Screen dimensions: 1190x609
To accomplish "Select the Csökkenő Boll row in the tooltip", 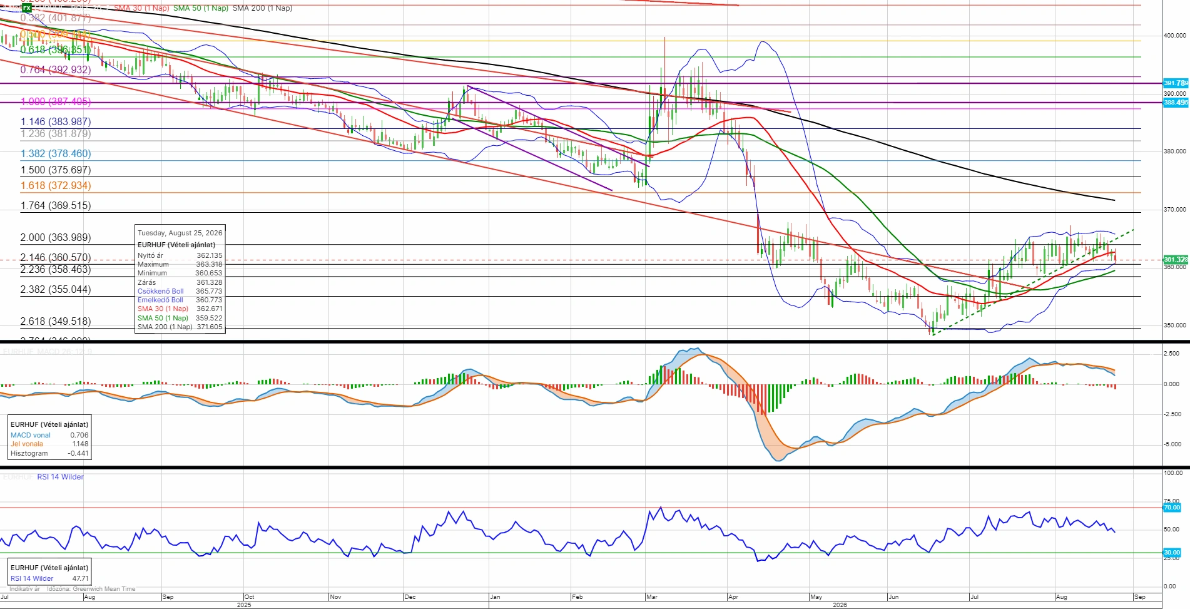I will (180, 291).
